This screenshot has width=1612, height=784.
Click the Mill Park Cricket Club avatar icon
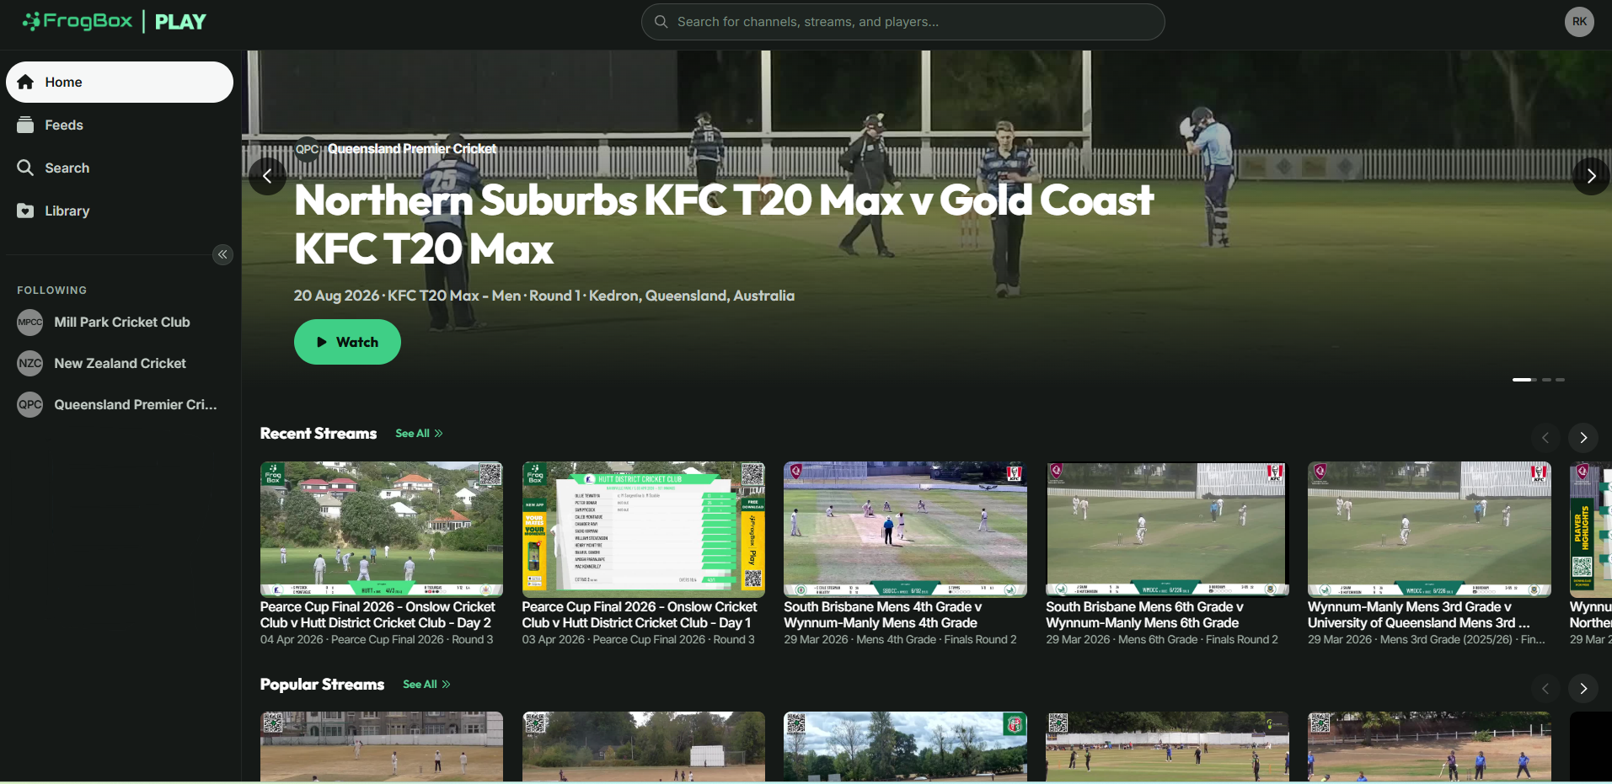30,322
